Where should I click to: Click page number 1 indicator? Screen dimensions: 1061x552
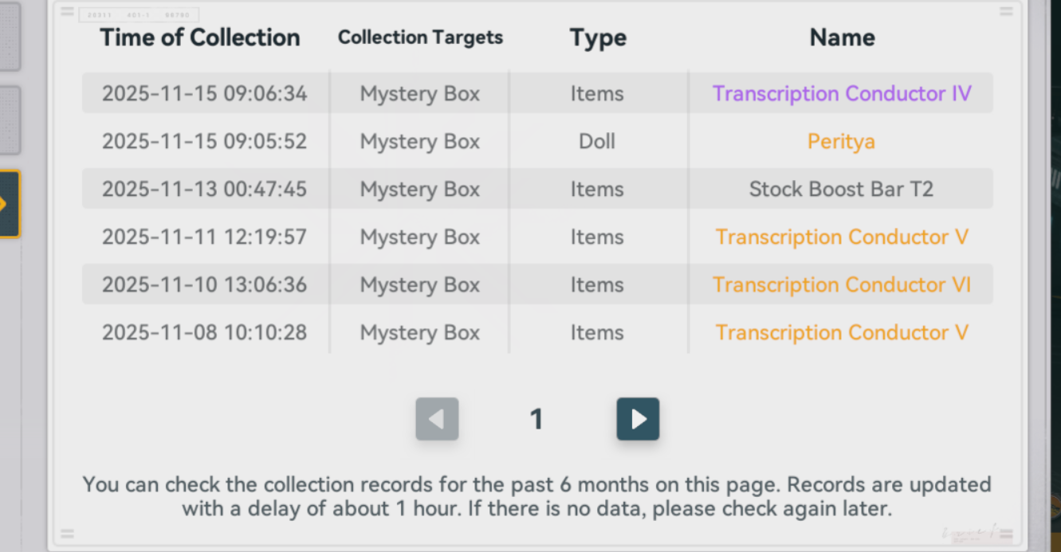pos(536,419)
